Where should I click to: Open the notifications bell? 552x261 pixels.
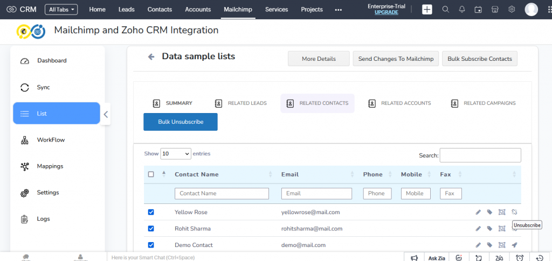462,10
